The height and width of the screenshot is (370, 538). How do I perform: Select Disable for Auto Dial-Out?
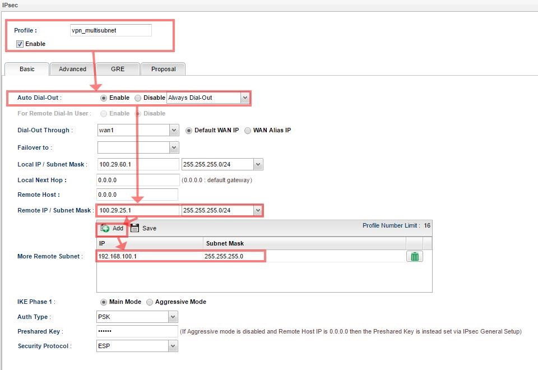(138, 98)
